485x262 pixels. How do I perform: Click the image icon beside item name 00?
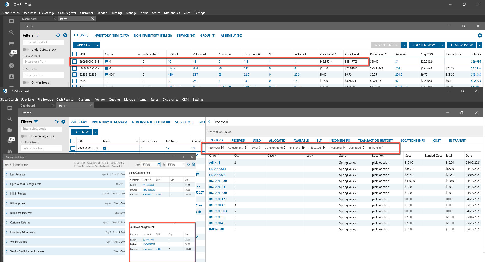[107, 68]
